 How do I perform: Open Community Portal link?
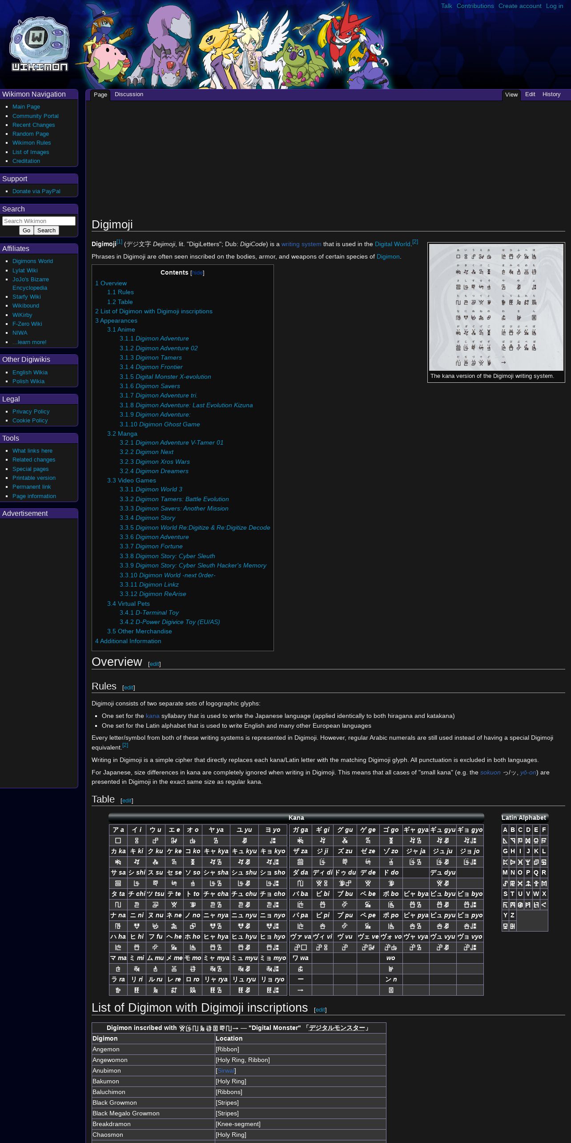click(x=36, y=116)
